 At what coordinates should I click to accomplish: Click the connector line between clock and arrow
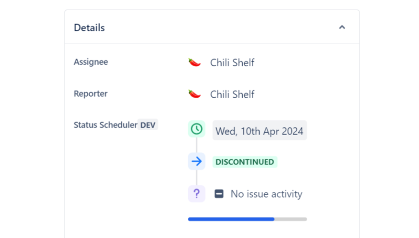coord(196,145)
